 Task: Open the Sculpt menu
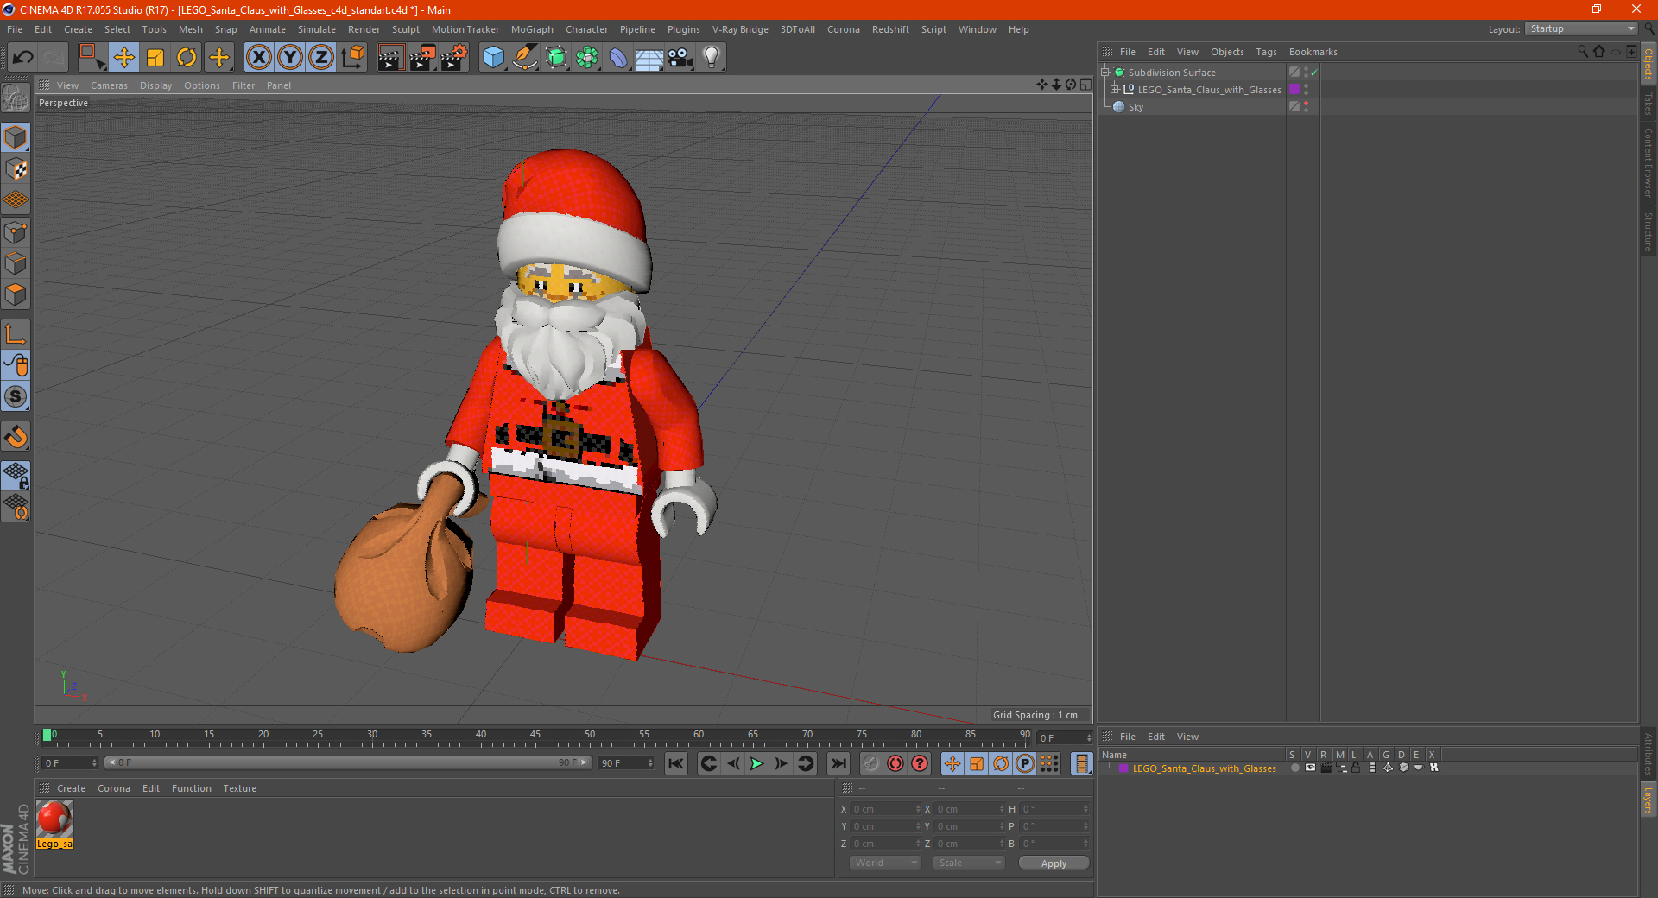[x=405, y=29]
